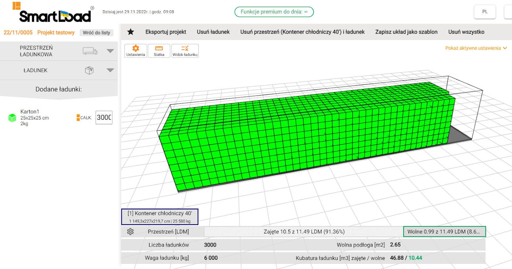This screenshot has width=512, height=269.
Task: Click Usuń wszystko
Action: coord(466,32)
